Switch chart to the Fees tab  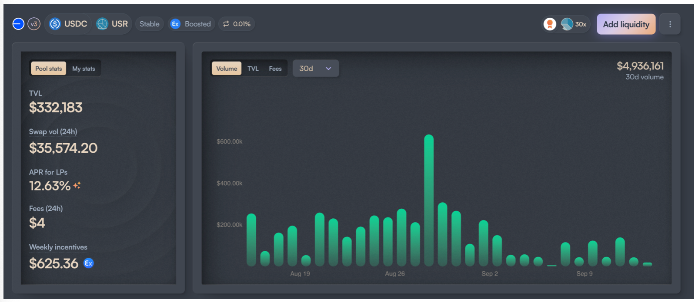pyautogui.click(x=275, y=69)
